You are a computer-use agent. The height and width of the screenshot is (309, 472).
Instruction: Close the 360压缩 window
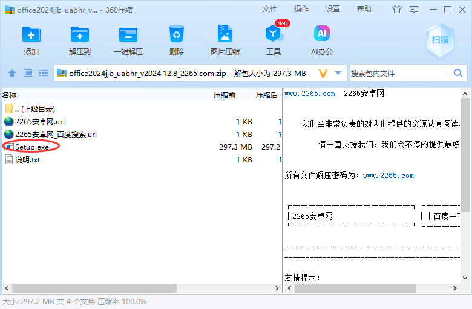(x=463, y=10)
